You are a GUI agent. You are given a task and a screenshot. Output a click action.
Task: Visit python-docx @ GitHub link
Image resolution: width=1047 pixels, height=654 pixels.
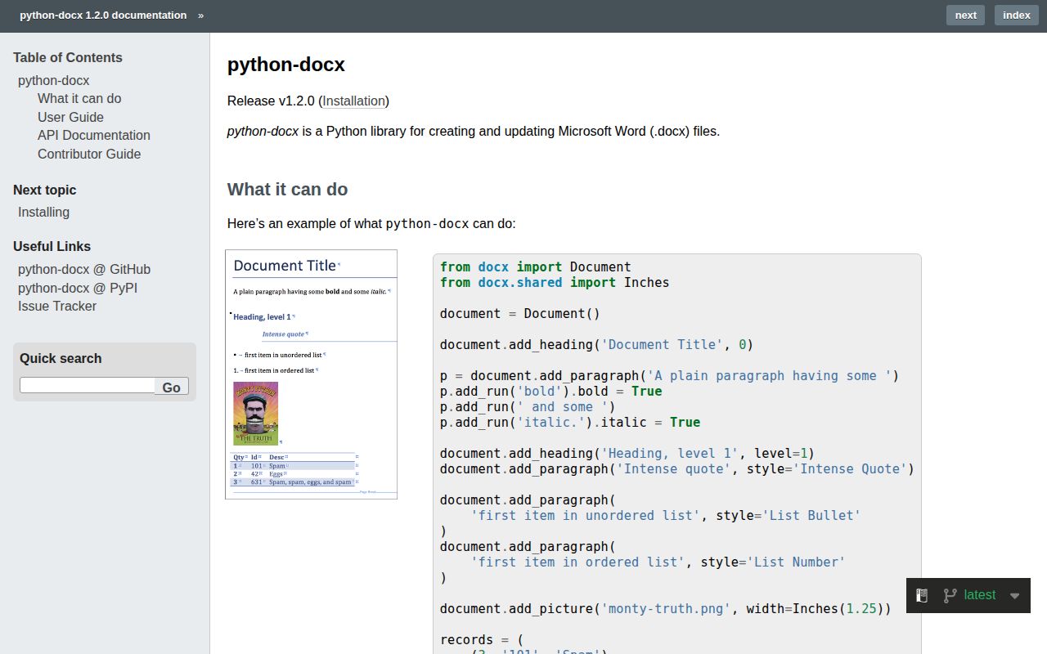pyautogui.click(x=84, y=269)
